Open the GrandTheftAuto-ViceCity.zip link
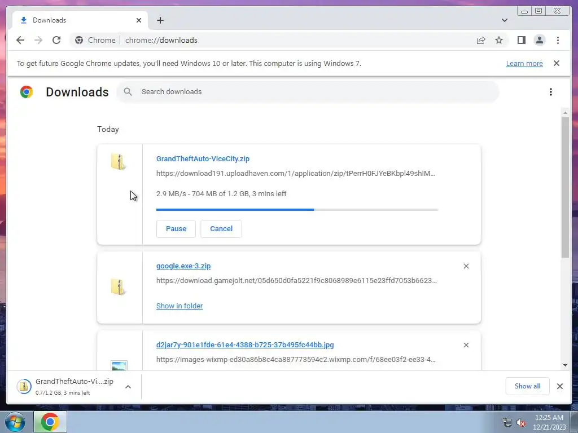This screenshot has width=578, height=433. [203, 158]
